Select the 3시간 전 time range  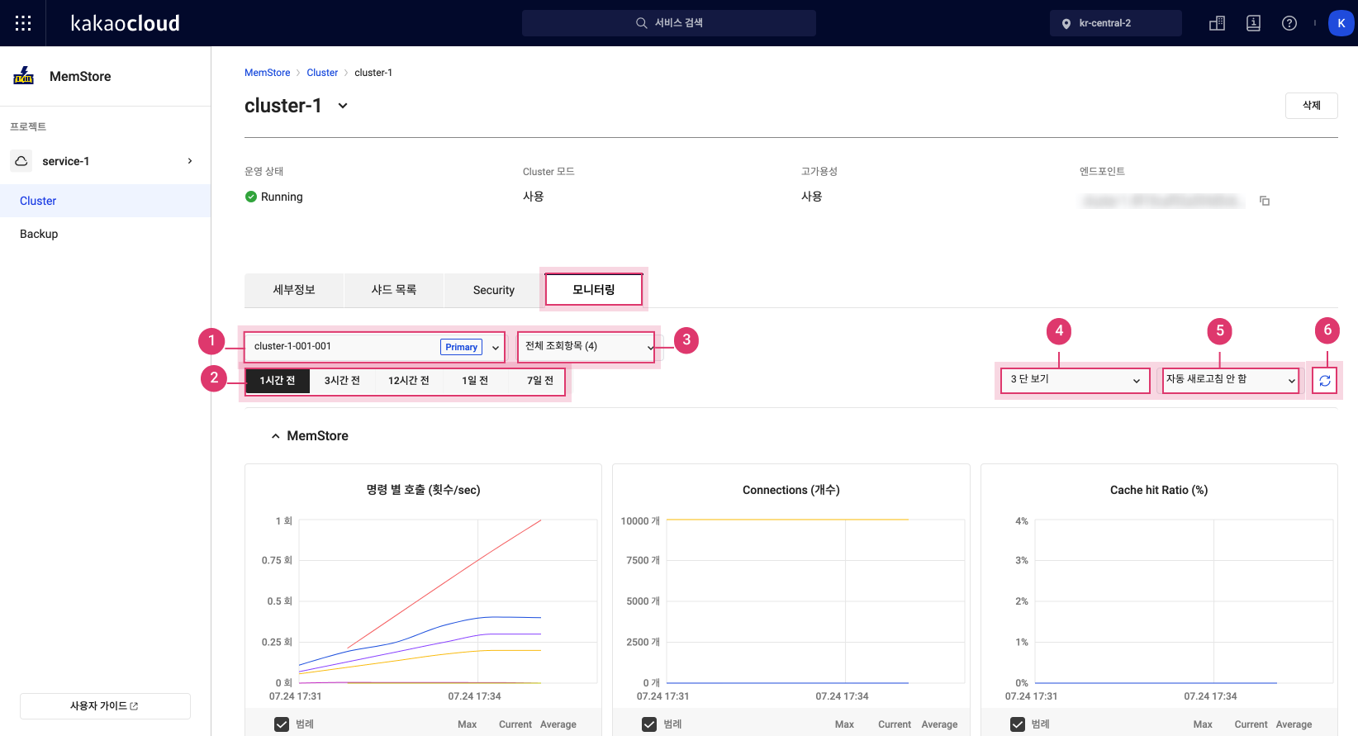pyautogui.click(x=342, y=381)
